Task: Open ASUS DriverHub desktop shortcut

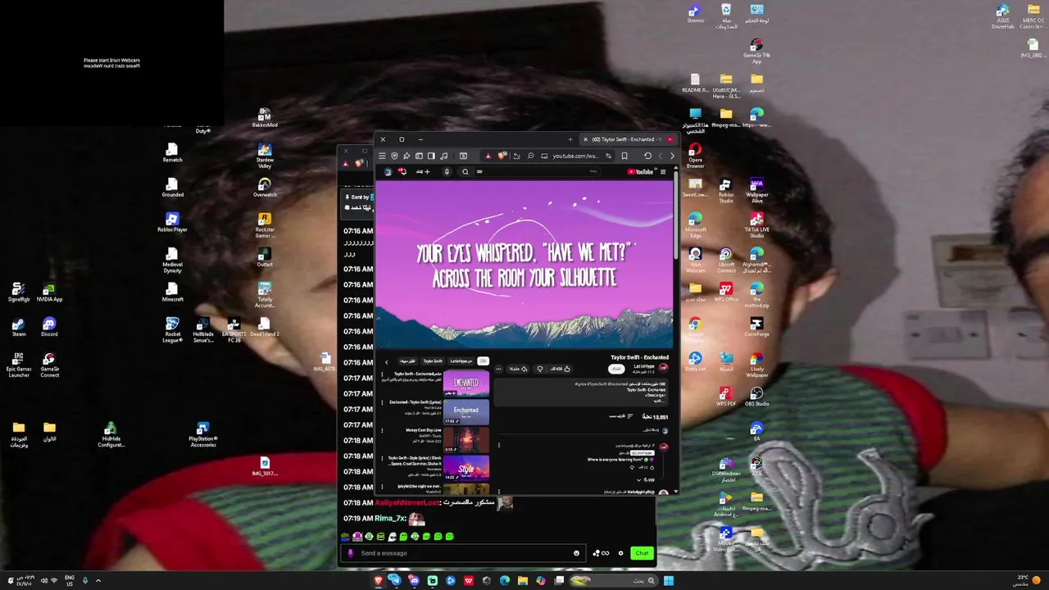Action: click(x=1002, y=16)
